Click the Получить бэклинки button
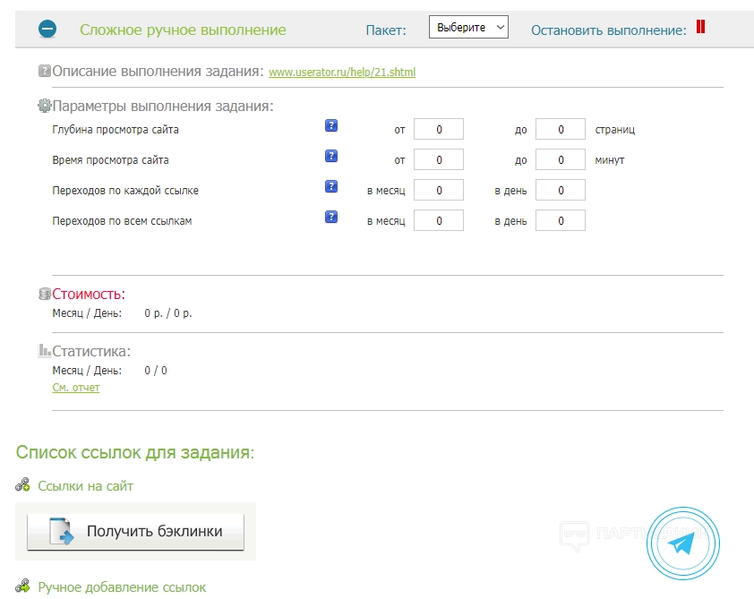Viewport: 754px width, 599px height. (135, 532)
